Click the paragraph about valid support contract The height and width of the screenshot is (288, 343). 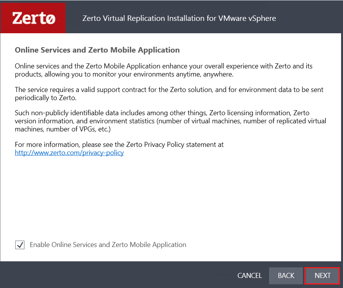[169, 94]
